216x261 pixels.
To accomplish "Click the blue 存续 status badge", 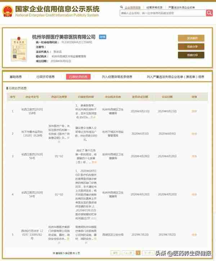I will coord(103,37).
